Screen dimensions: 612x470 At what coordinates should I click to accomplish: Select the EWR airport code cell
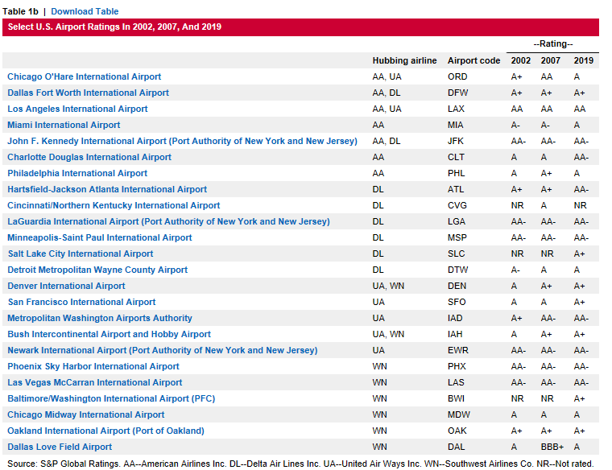click(458, 350)
